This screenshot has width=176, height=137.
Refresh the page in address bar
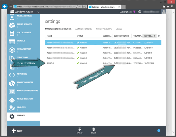tap(85, 7)
